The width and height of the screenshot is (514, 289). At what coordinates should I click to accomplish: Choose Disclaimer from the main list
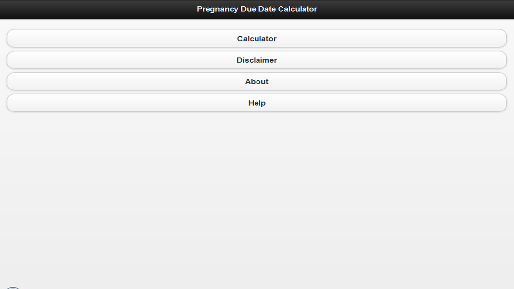257,60
